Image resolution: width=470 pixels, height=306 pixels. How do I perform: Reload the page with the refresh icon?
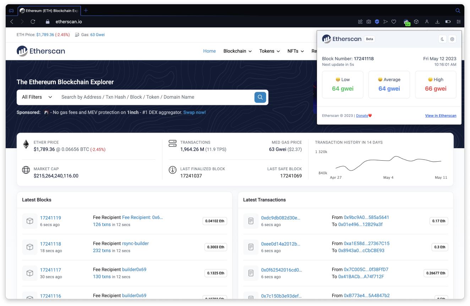pos(33,22)
